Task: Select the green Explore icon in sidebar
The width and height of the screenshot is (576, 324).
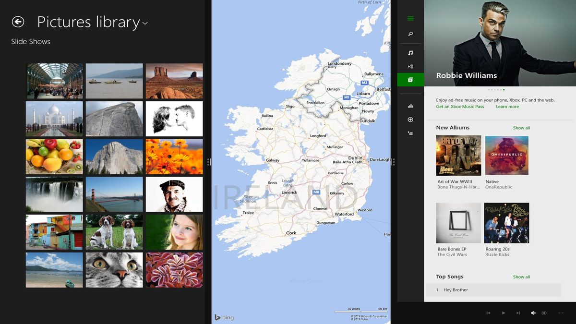Action: click(x=410, y=79)
